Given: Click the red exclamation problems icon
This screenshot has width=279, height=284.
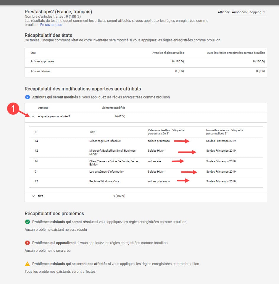Looking at the screenshot, I should [28, 243].
